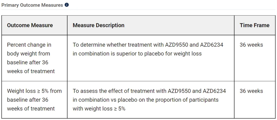The width and height of the screenshot is (277, 120).
Task: Click the Primary Outcome Measures heading
Action: click(x=32, y=5)
